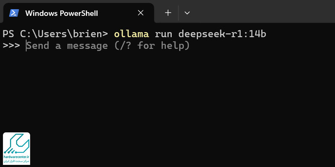Close the Windows PowerShell tab
This screenshot has width=335, height=167.
(x=141, y=13)
